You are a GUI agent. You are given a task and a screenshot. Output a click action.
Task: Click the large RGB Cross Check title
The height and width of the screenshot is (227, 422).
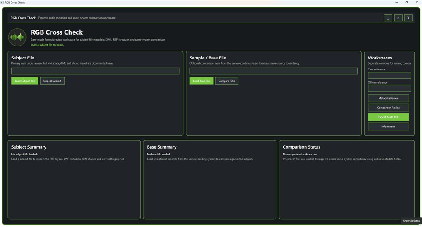[57, 32]
